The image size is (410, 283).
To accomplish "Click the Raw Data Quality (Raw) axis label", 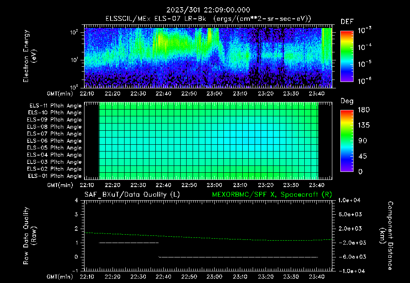I will click(30, 236).
